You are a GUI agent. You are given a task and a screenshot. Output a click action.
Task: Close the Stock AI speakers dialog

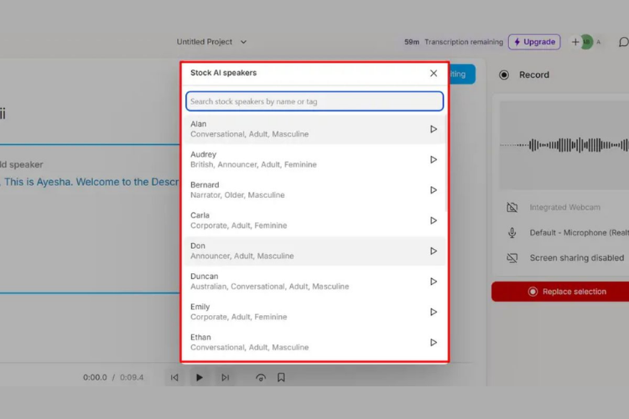(x=434, y=73)
